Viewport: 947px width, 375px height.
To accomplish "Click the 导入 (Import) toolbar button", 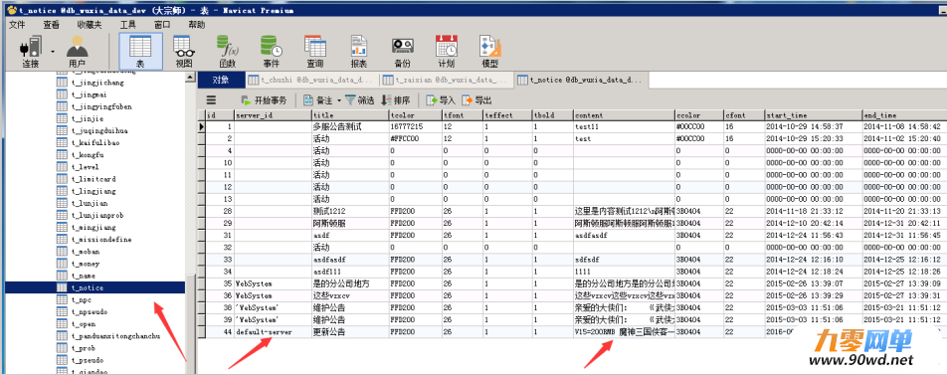I will [x=441, y=100].
